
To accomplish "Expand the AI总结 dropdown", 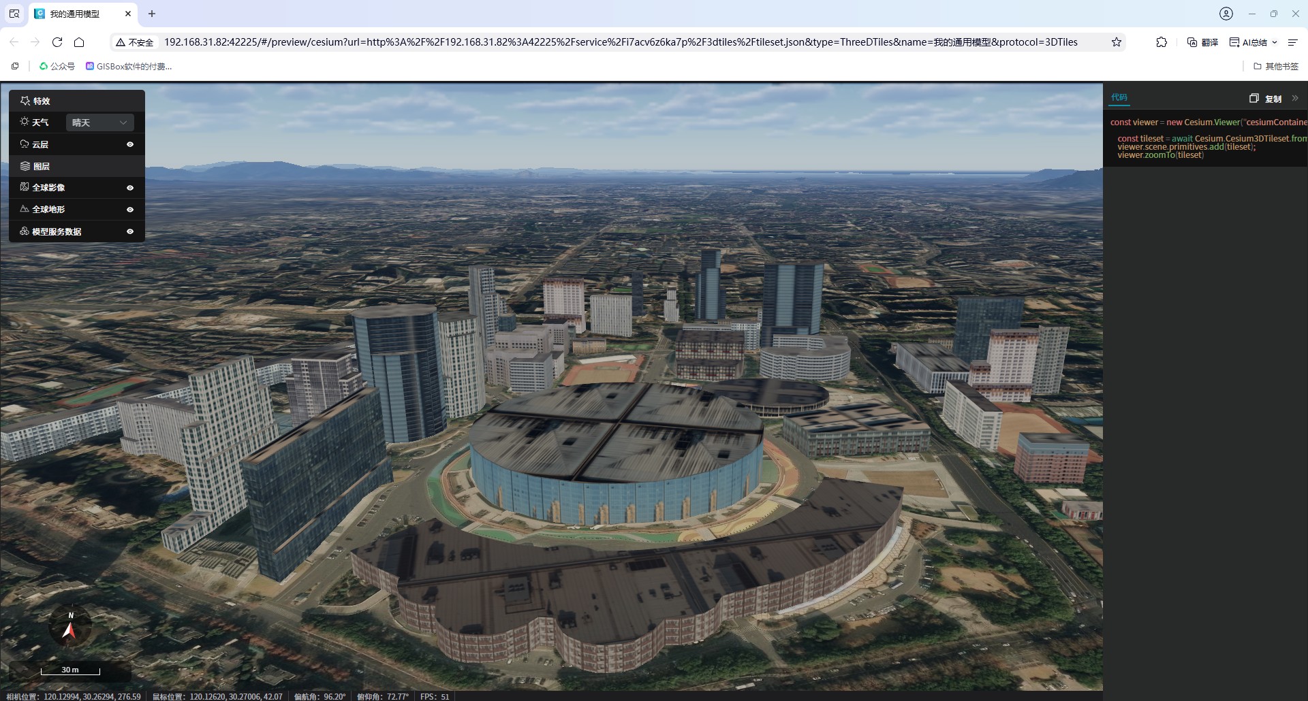I will (x=1275, y=42).
